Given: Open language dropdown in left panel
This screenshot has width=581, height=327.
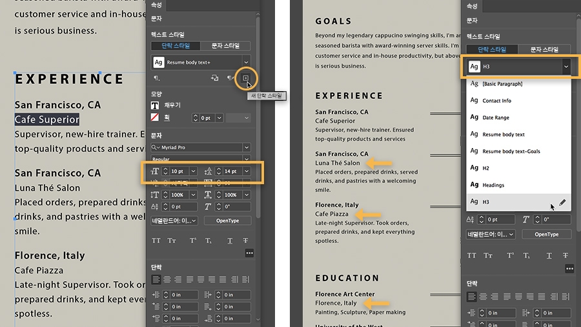Looking at the screenshot, I should pyautogui.click(x=174, y=220).
